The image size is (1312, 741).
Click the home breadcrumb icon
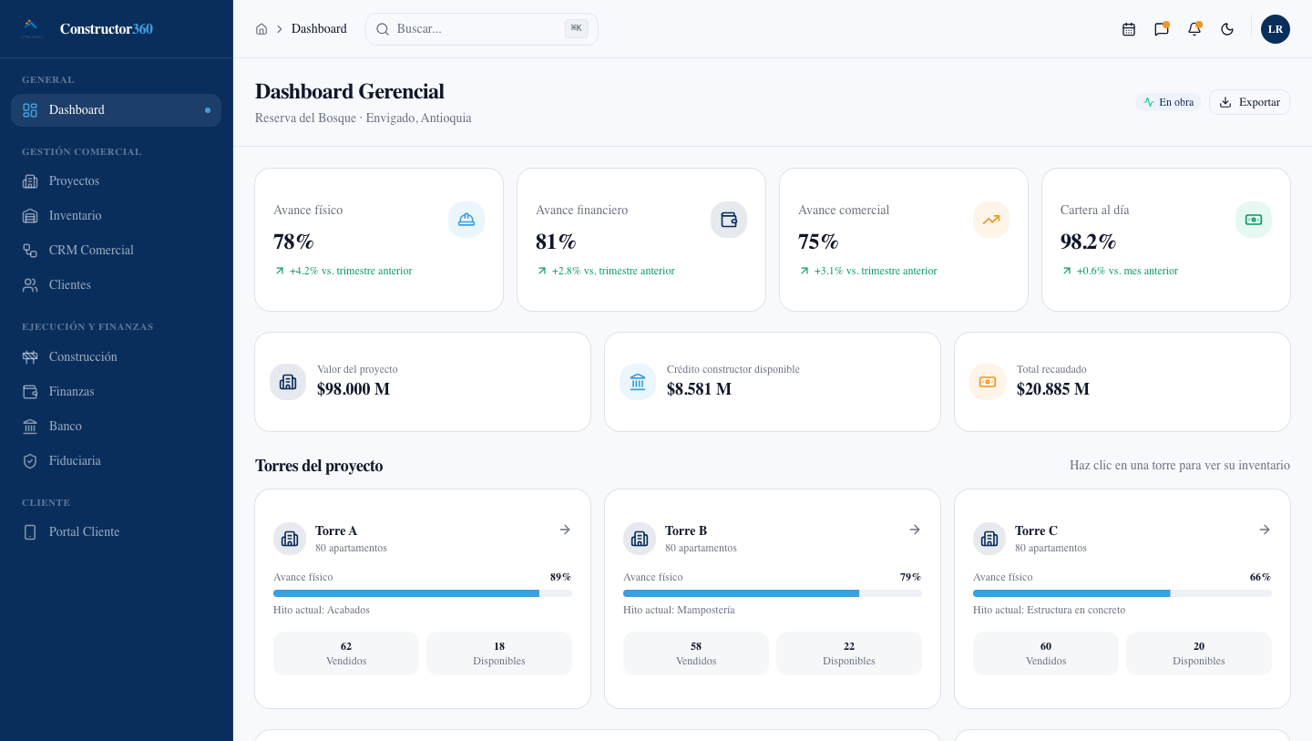261,29
